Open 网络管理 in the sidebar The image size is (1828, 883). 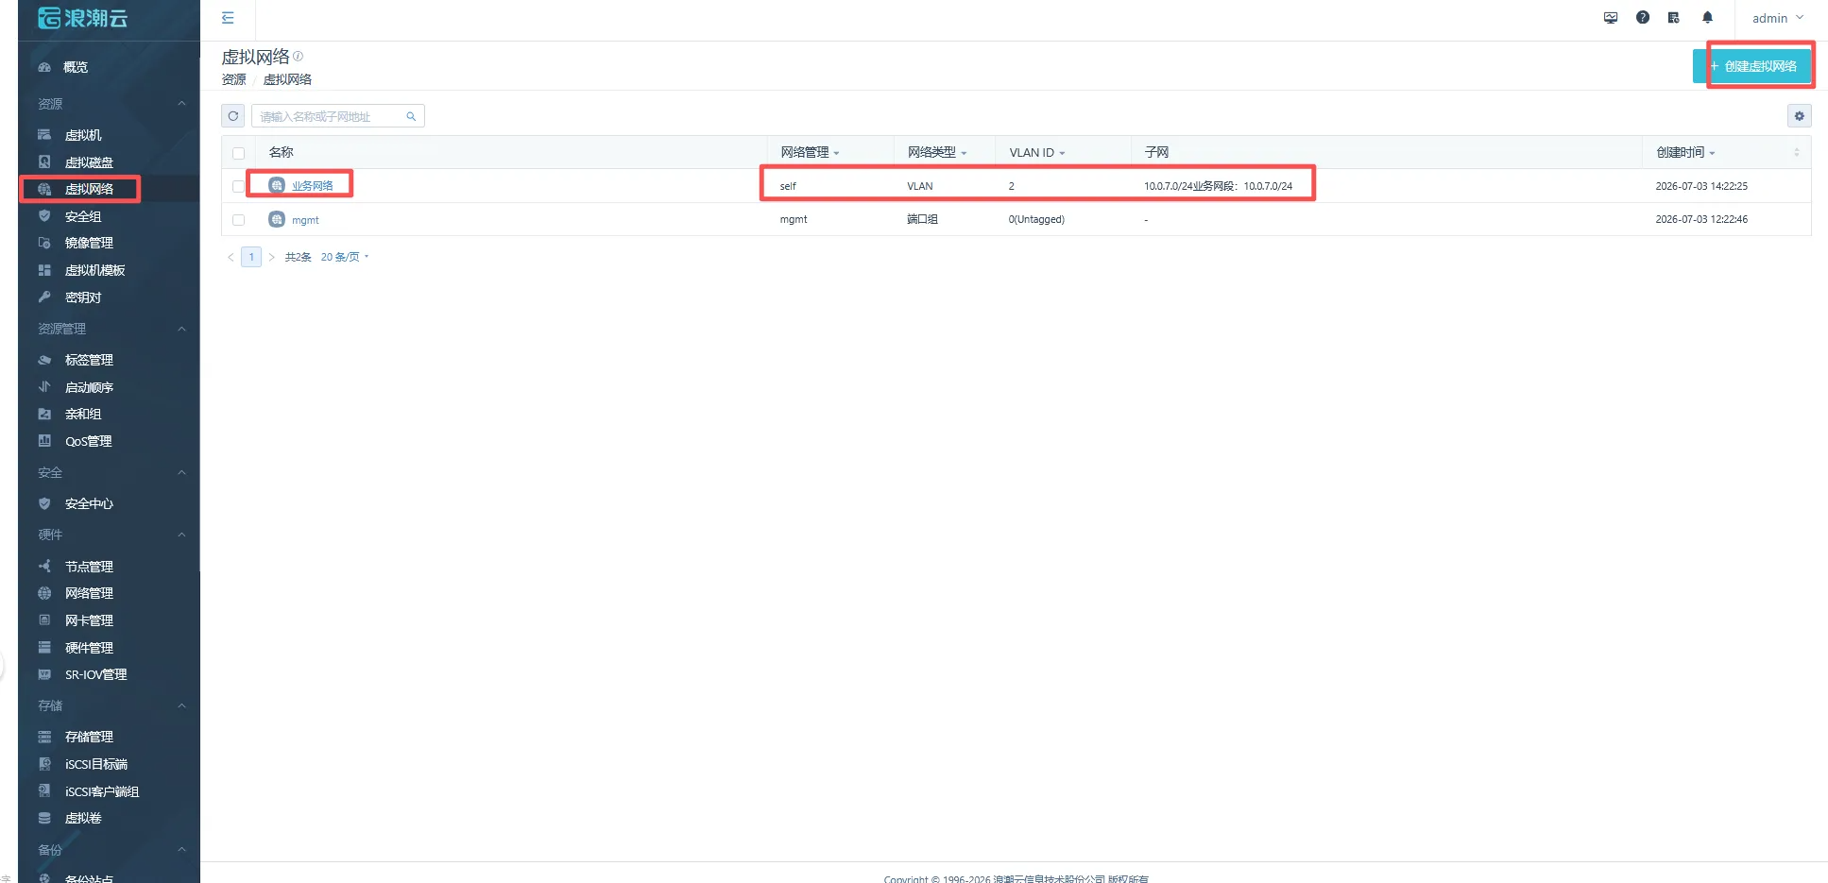(89, 593)
